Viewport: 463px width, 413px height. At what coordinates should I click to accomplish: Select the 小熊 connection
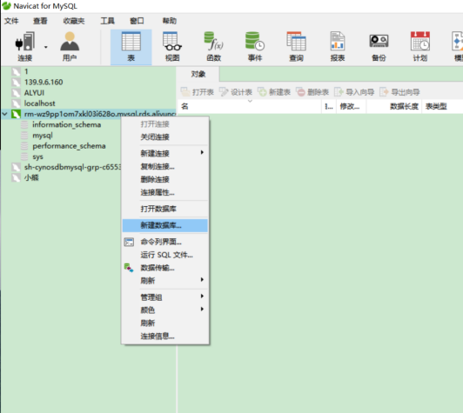31,177
